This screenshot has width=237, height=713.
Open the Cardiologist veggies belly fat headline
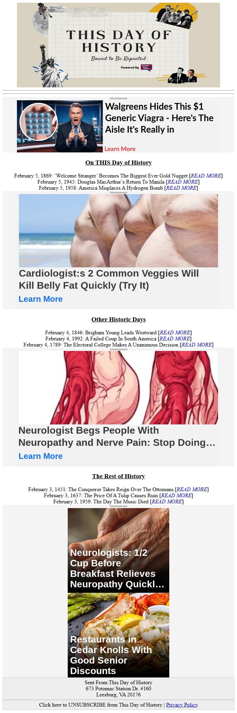109,279
